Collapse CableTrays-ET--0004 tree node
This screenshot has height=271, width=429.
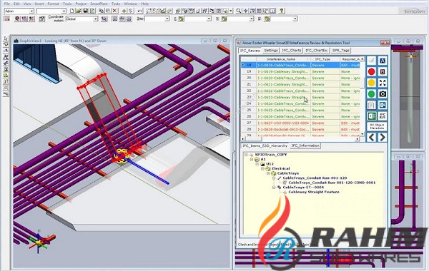point(274,188)
